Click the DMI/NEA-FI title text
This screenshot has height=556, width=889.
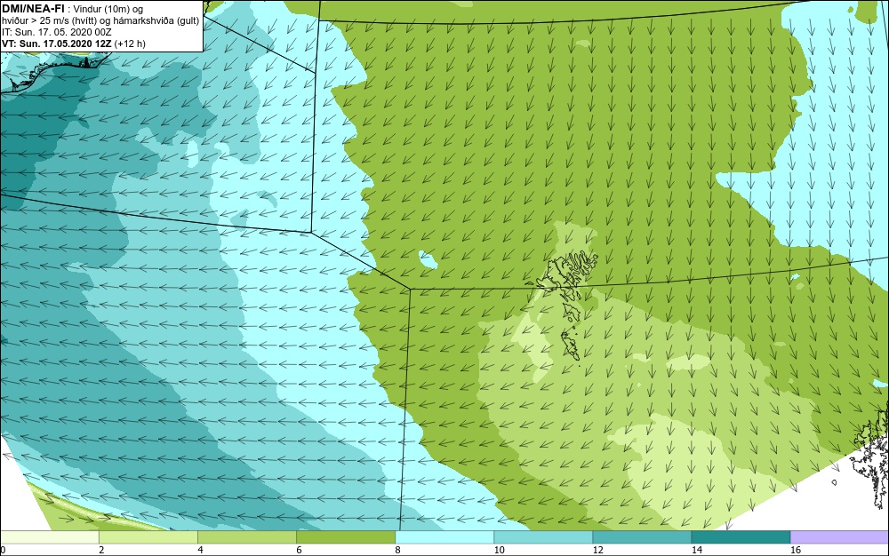pyautogui.click(x=34, y=8)
